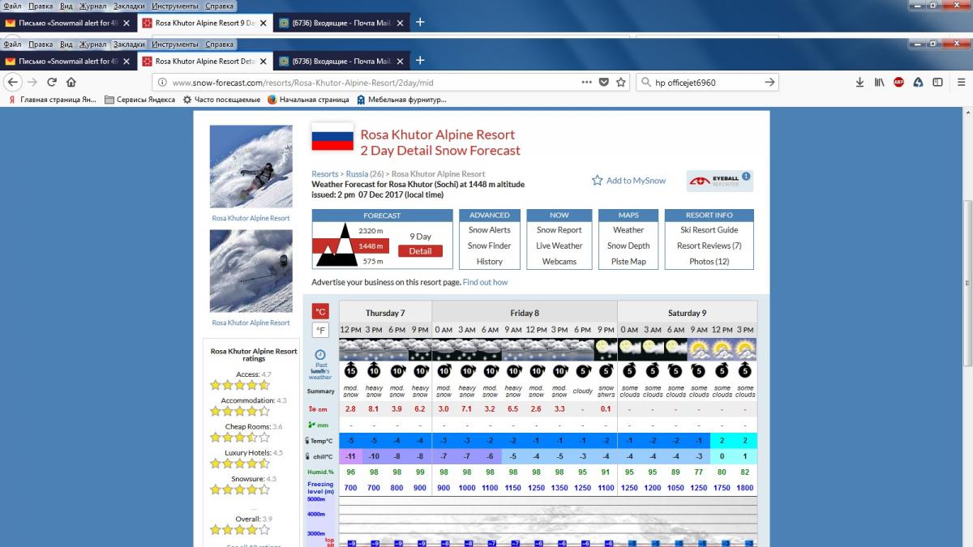Switch to front window's Входящие Почта Mail tab

coord(341,61)
